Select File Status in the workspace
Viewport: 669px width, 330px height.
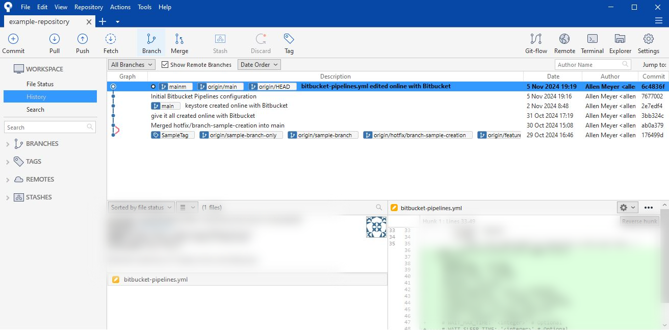point(40,84)
